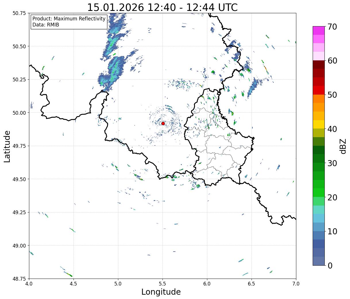Click the colorbar tick label '0'
Image resolution: width=350 pixels, height=299 pixels.
pos(330,265)
